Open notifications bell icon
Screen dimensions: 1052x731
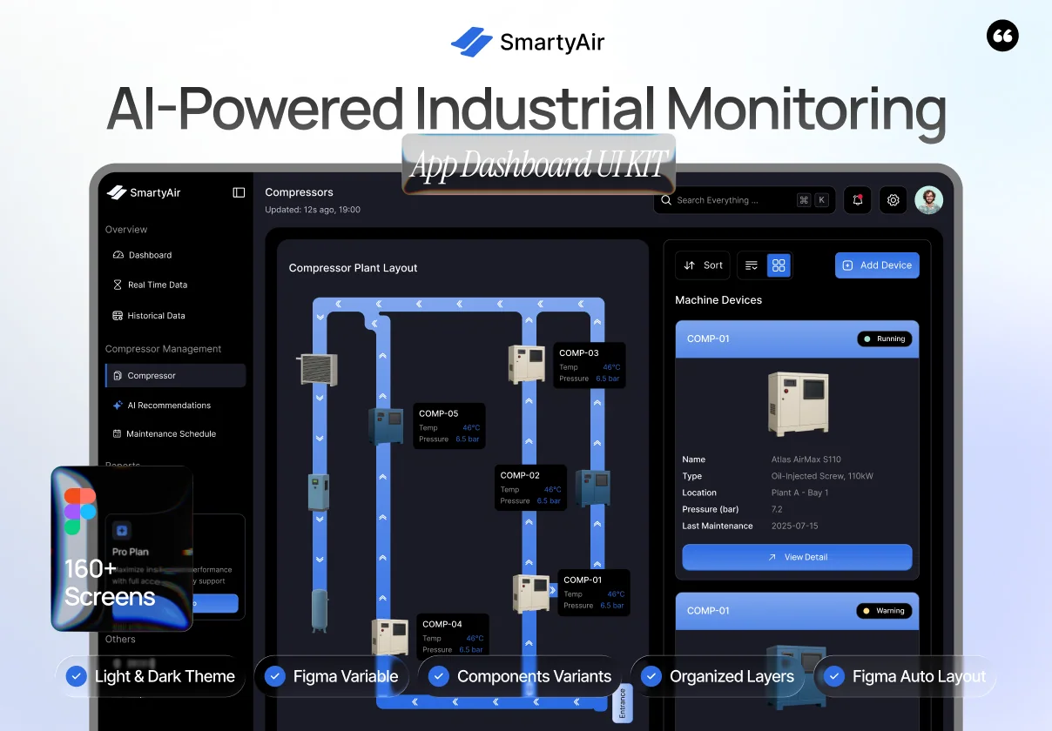click(858, 200)
